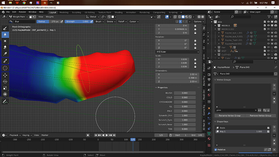The height and width of the screenshot is (157, 279).
Task: Open the Material properties tab
Action: click(x=209, y=139)
